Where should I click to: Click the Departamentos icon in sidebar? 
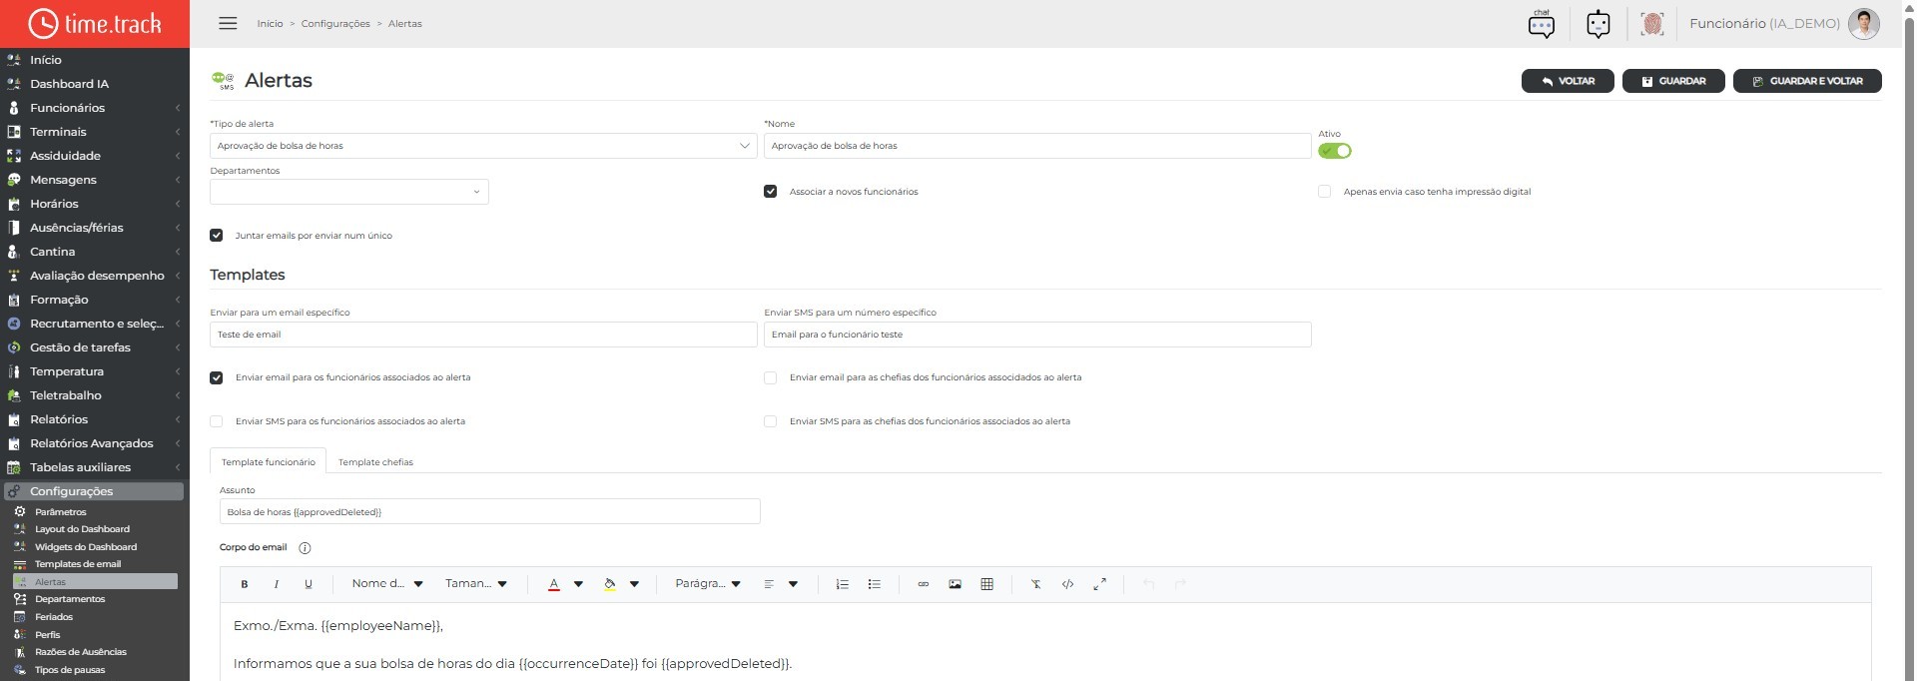coord(19,599)
